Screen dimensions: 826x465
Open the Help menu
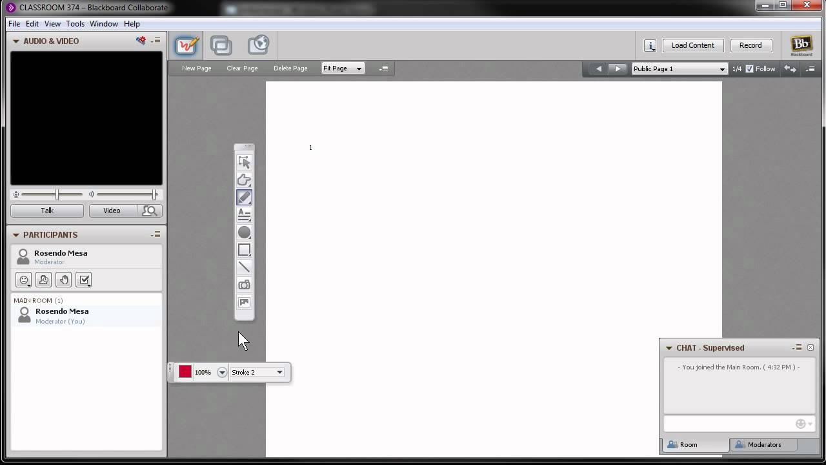point(132,24)
